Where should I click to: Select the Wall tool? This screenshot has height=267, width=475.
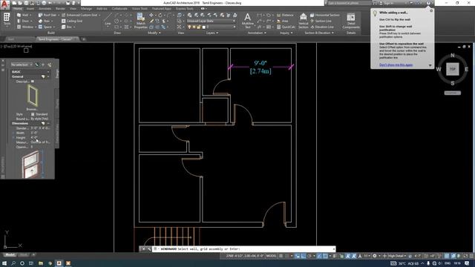pyautogui.click(x=23, y=15)
